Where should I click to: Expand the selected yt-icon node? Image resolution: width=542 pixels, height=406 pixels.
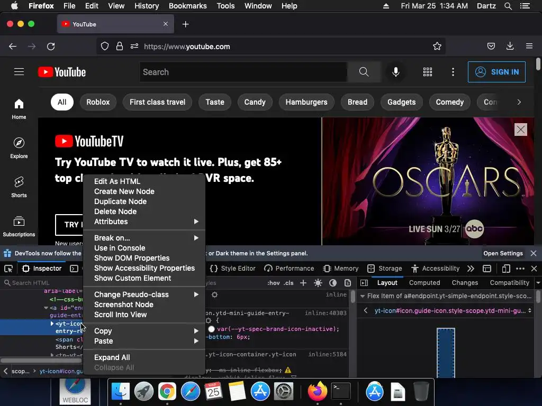[52, 324]
